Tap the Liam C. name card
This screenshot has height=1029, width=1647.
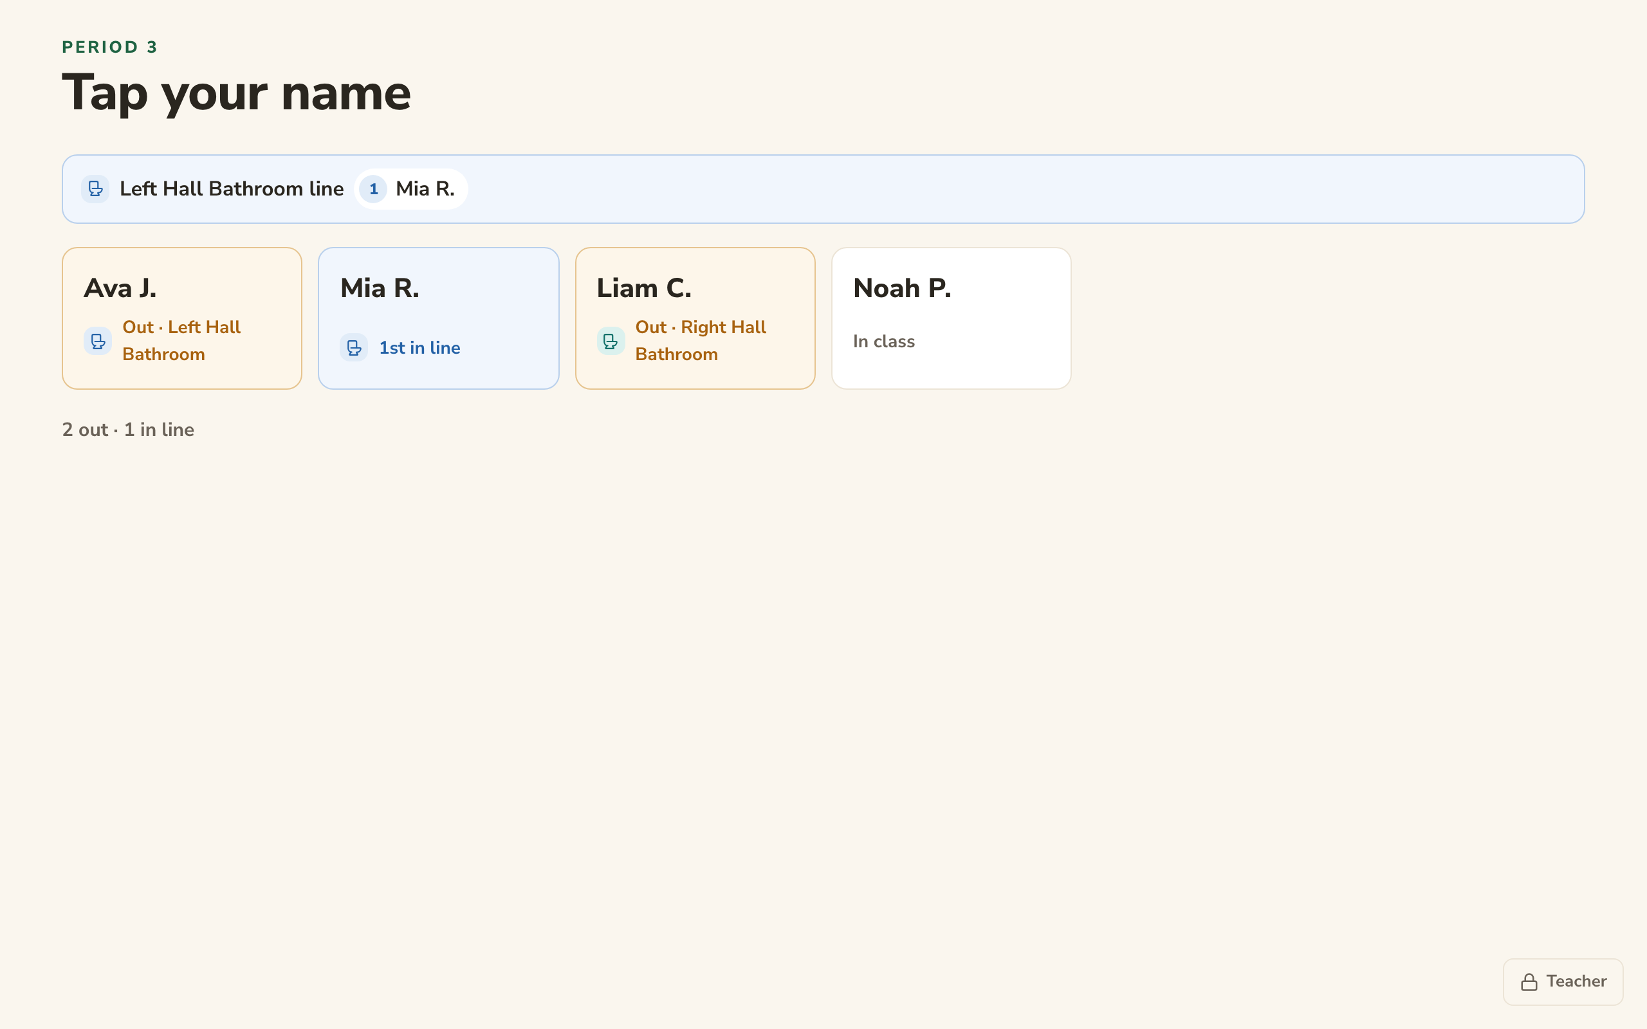click(695, 318)
